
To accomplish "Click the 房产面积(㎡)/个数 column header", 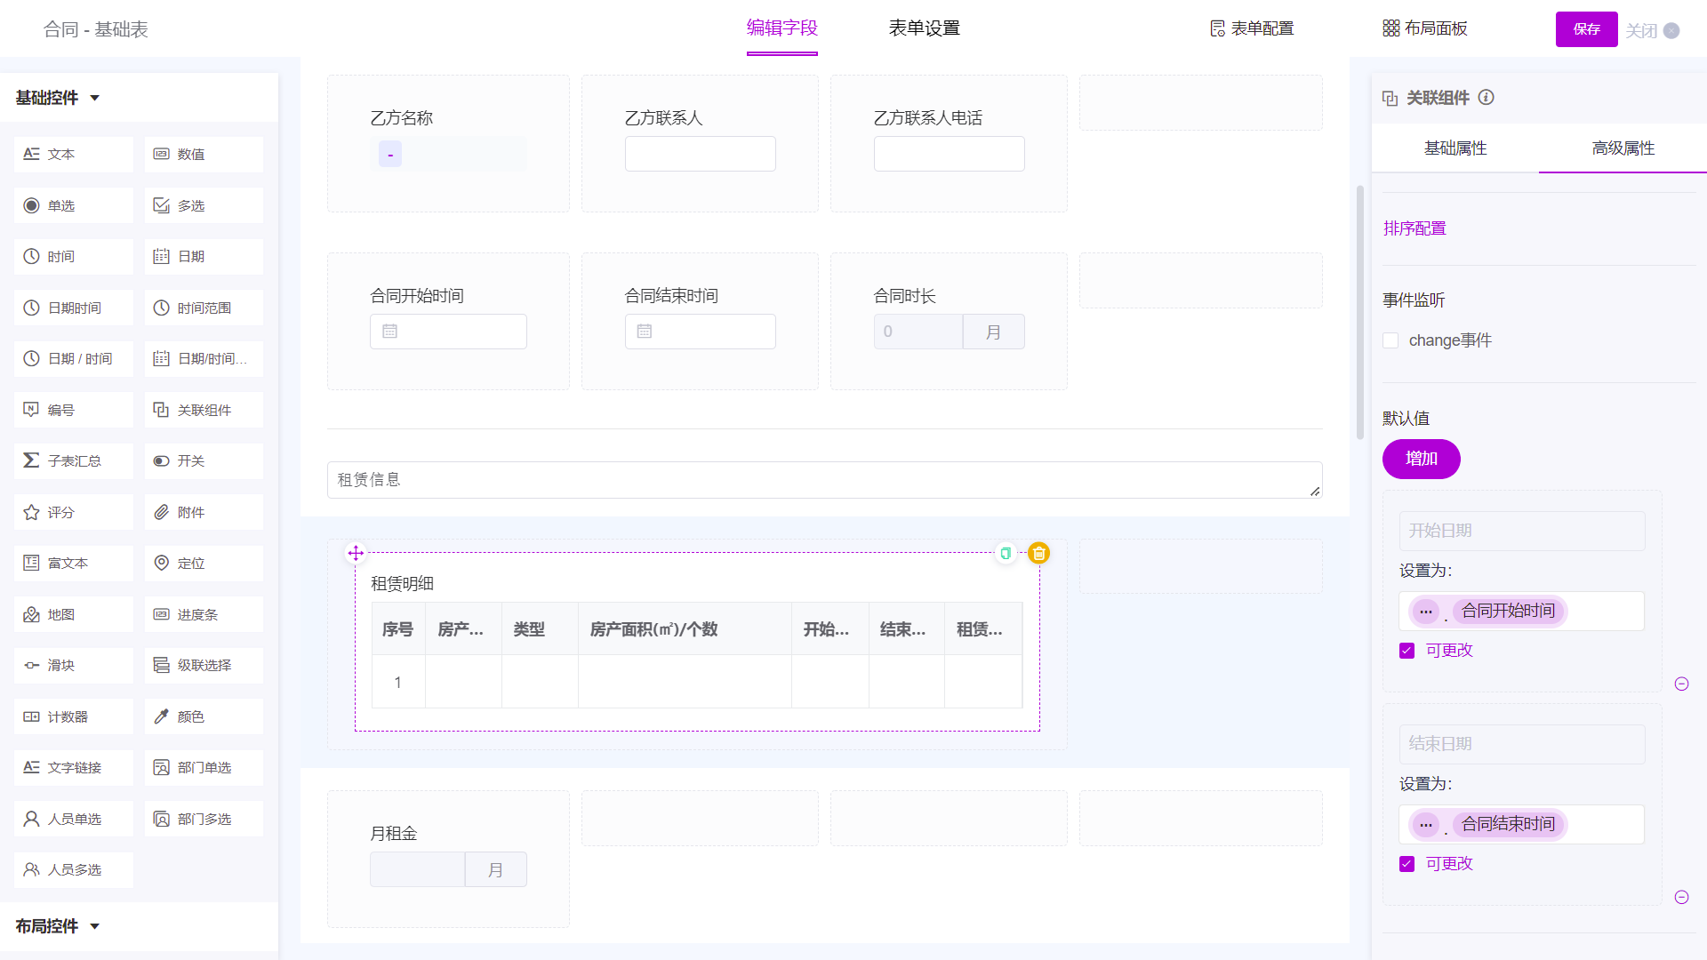I will [685, 629].
